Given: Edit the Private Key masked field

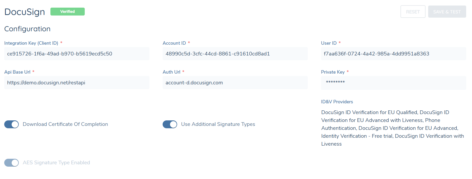Looking at the screenshot, I should 394,83.
